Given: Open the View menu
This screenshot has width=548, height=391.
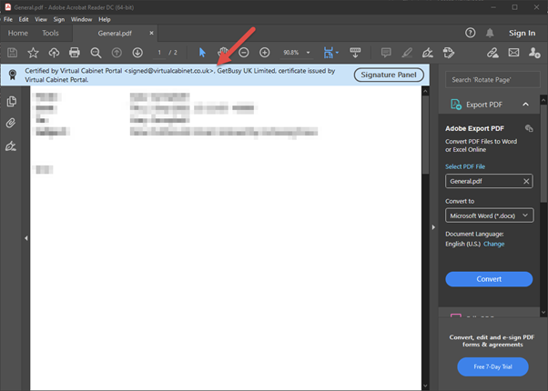Looking at the screenshot, I should tap(41, 20).
